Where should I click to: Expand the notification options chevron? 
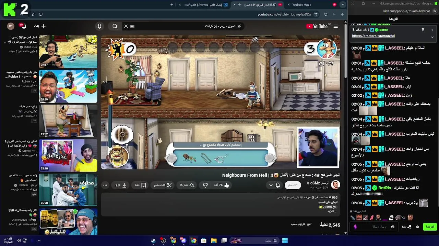[271, 185]
